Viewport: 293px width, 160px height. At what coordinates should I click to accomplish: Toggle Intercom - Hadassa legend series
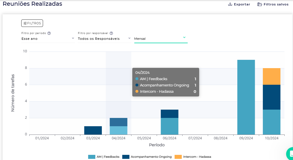(197, 157)
